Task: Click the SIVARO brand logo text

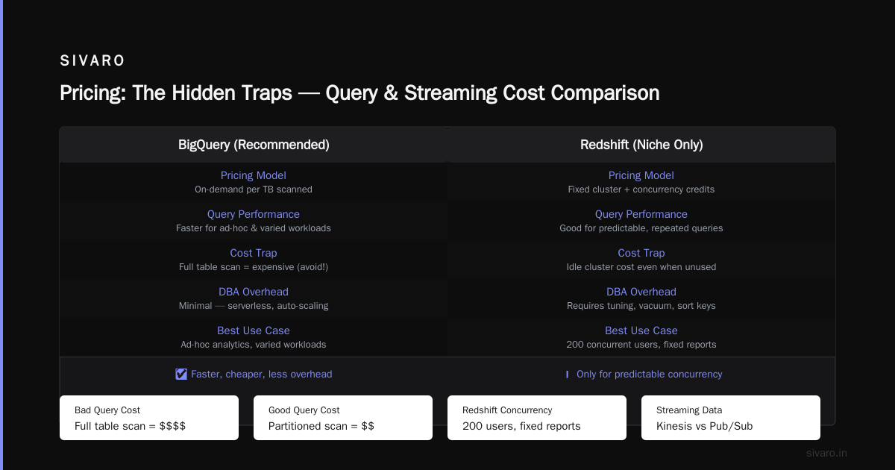Action: click(x=93, y=60)
